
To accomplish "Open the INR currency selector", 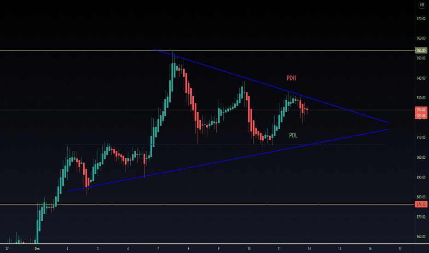I will click(422, 5).
